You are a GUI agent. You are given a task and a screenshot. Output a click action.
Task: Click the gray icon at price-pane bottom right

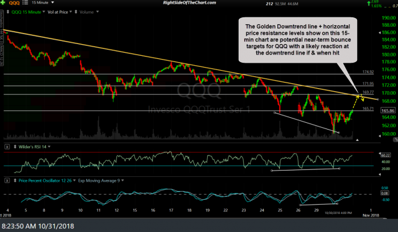[396, 140]
